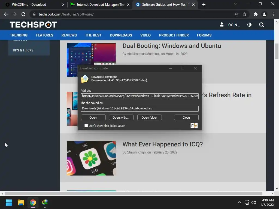Open File Explorer from the taskbar
Image resolution: width=279 pixels, height=209 pixels.
(x=21, y=202)
